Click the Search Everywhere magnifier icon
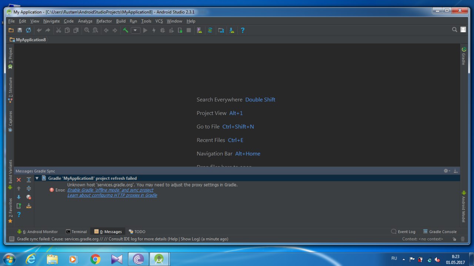Image resolution: width=474 pixels, height=266 pixels. point(454,30)
